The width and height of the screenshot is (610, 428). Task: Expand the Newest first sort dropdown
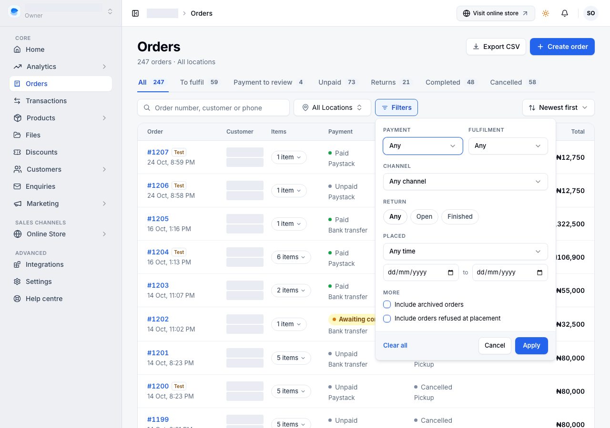(x=558, y=107)
